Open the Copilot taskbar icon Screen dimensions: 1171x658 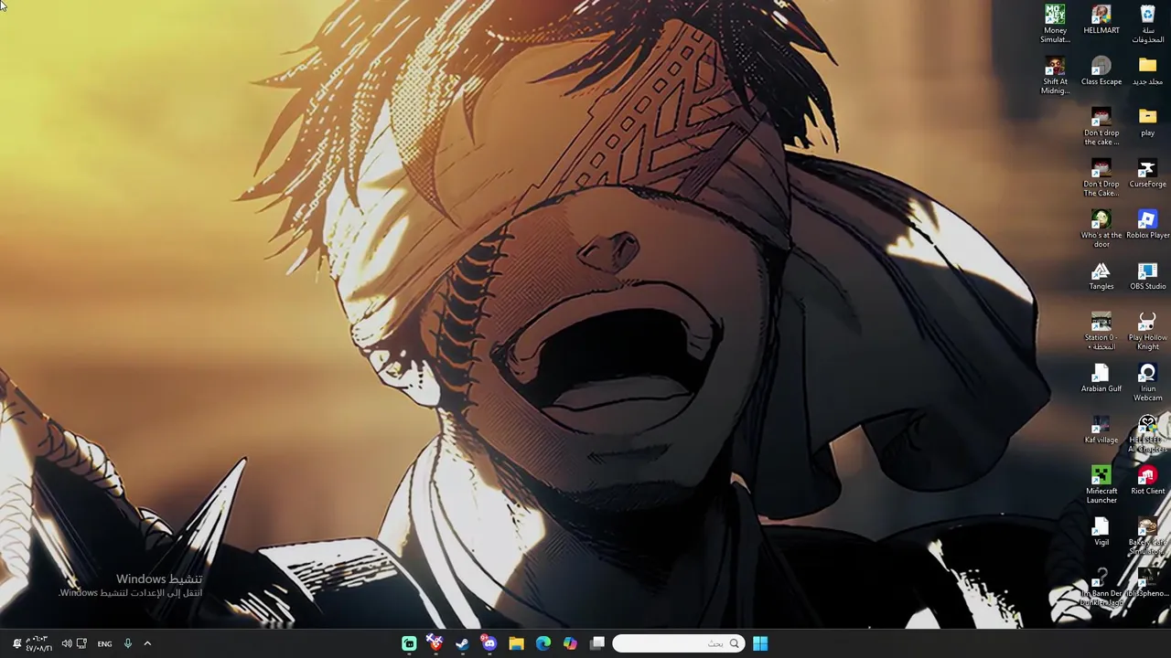click(570, 643)
